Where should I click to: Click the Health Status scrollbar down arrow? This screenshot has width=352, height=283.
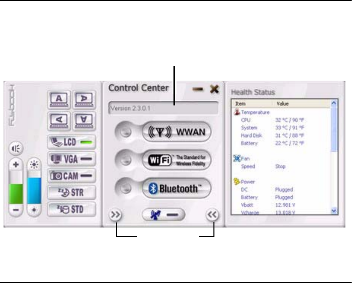click(334, 210)
